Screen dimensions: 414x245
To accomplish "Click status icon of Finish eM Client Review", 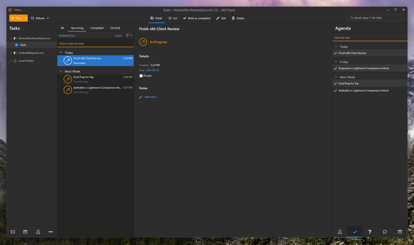I will [68, 60].
